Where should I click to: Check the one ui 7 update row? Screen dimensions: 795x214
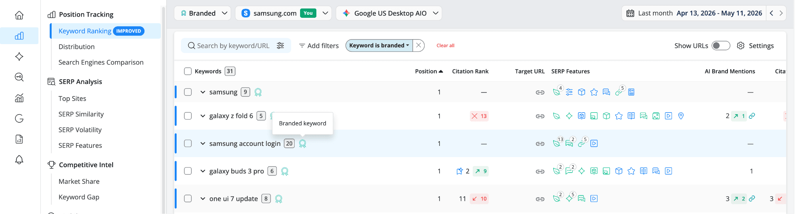[x=188, y=199]
